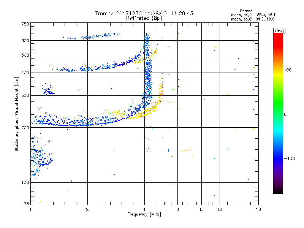Click the '75' y-axis tick label
The image size is (304, 228).
pos(27,204)
